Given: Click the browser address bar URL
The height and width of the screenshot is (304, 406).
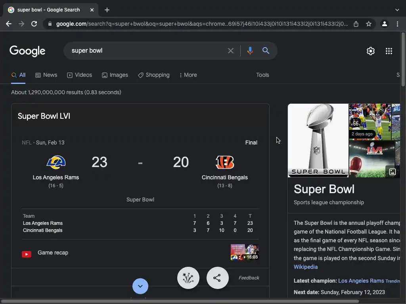Looking at the screenshot, I should coord(202,24).
